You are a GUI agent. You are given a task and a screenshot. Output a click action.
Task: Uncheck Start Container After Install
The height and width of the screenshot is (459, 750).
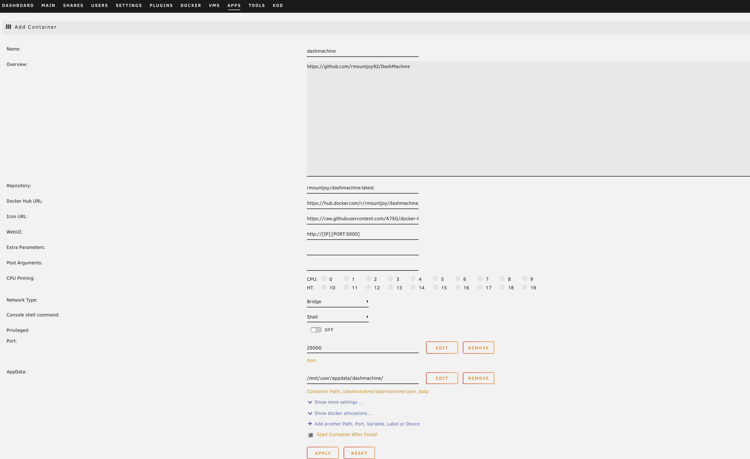click(x=310, y=435)
